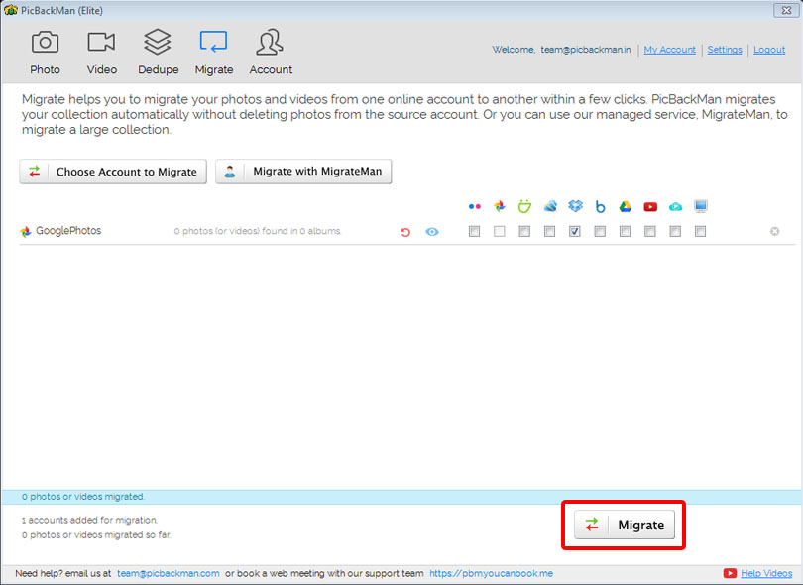Click the Box destination icon

click(x=600, y=206)
